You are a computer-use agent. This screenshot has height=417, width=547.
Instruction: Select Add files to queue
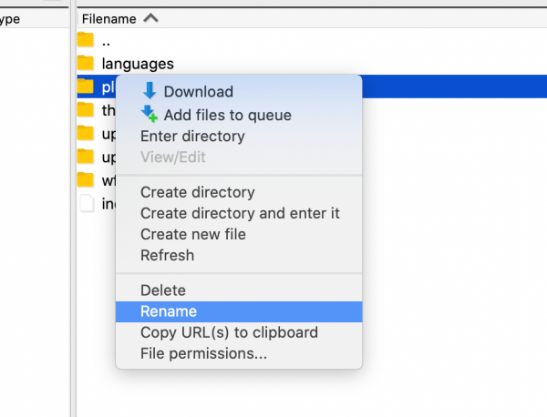pos(239,115)
